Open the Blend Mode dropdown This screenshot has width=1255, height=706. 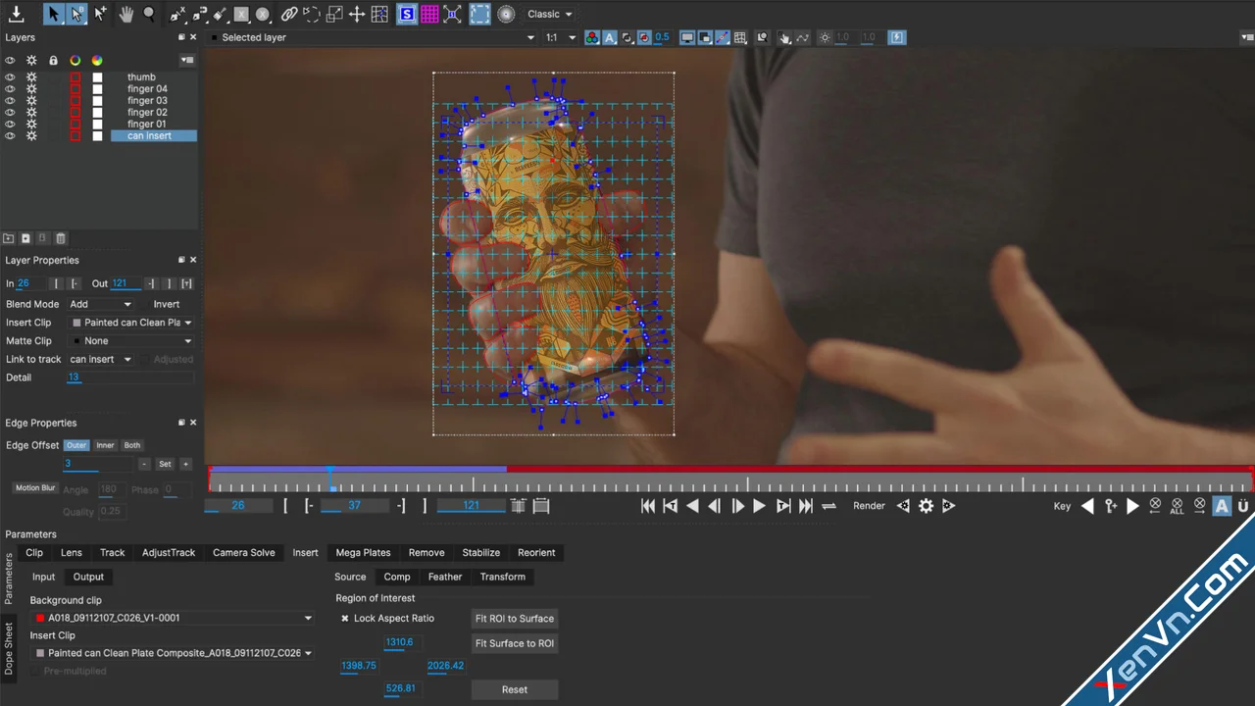pyautogui.click(x=100, y=304)
